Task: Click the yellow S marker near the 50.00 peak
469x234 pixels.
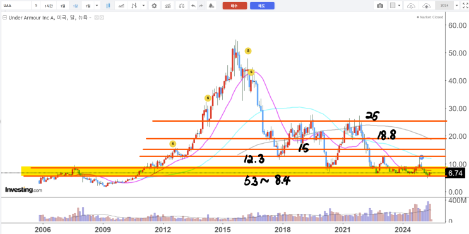Action: [x=248, y=51]
